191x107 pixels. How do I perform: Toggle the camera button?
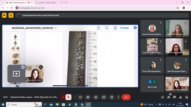[x=80, y=97]
